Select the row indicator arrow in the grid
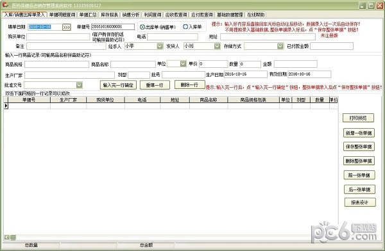 click(x=6, y=106)
